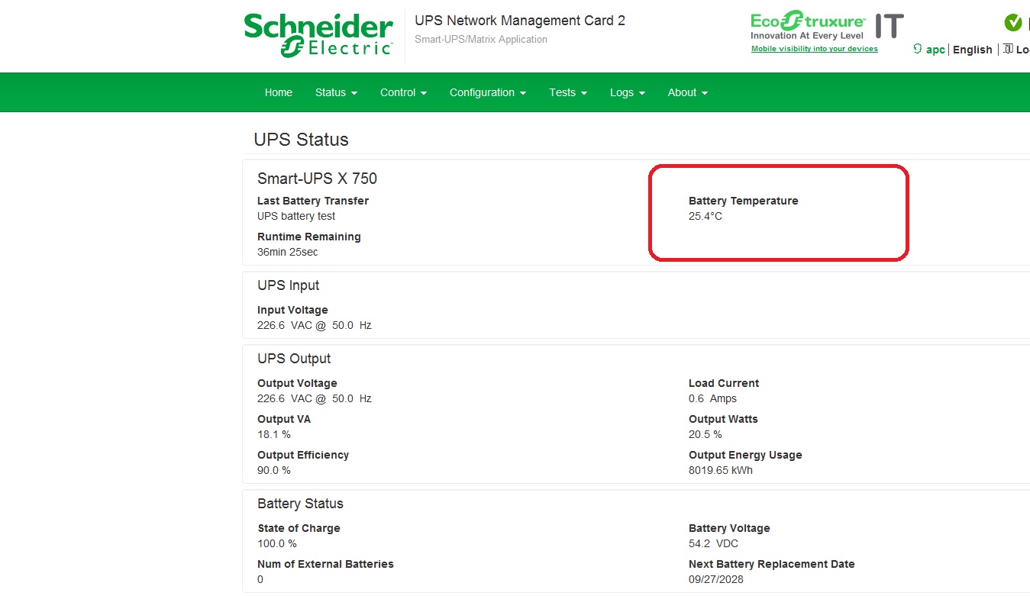Click the replacement date 09/27/2028
This screenshot has height=596, width=1030.
tap(716, 579)
